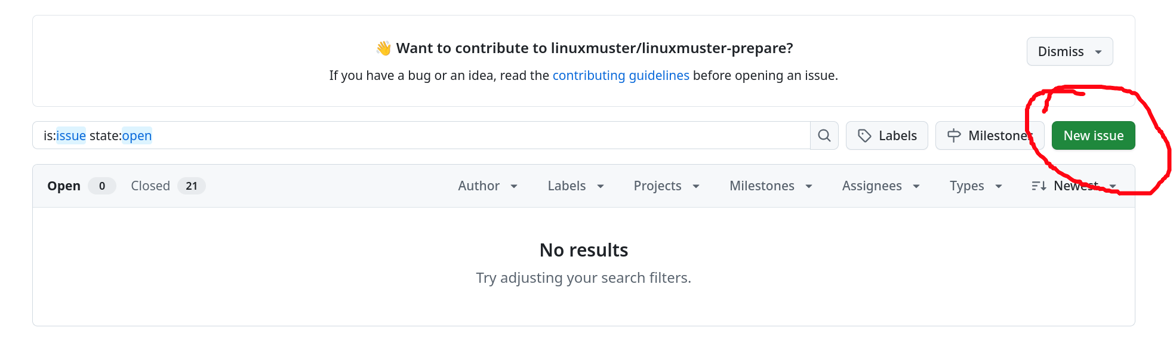
Task: Open the Labels filter dropdown in header
Action: click(x=576, y=186)
